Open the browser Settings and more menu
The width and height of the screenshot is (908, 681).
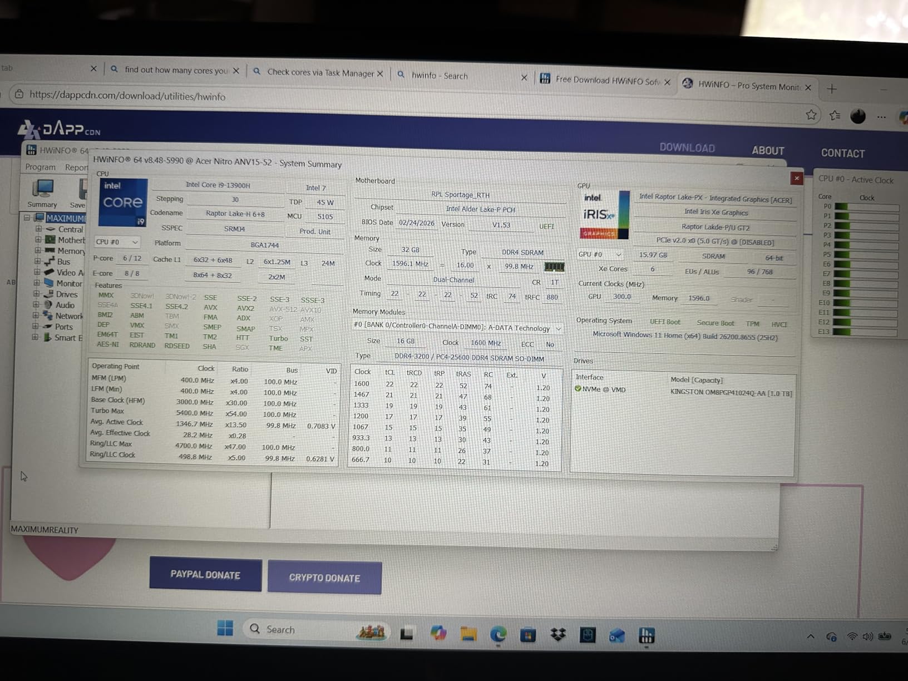point(881,117)
